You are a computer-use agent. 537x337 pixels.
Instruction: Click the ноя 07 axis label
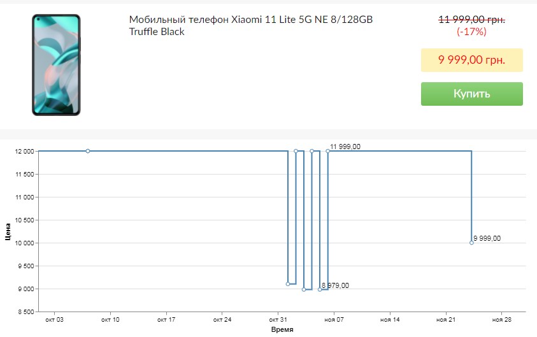(334, 320)
